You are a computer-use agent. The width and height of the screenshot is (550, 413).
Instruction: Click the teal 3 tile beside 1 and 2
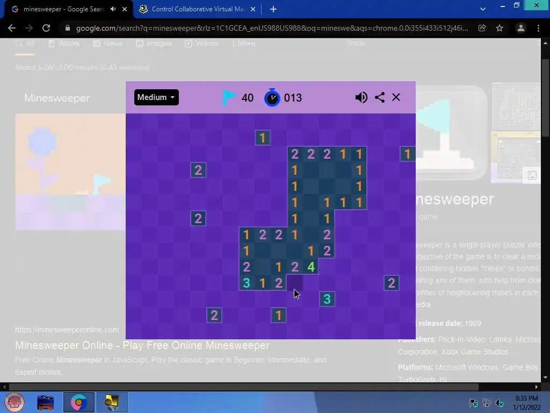[x=247, y=283]
